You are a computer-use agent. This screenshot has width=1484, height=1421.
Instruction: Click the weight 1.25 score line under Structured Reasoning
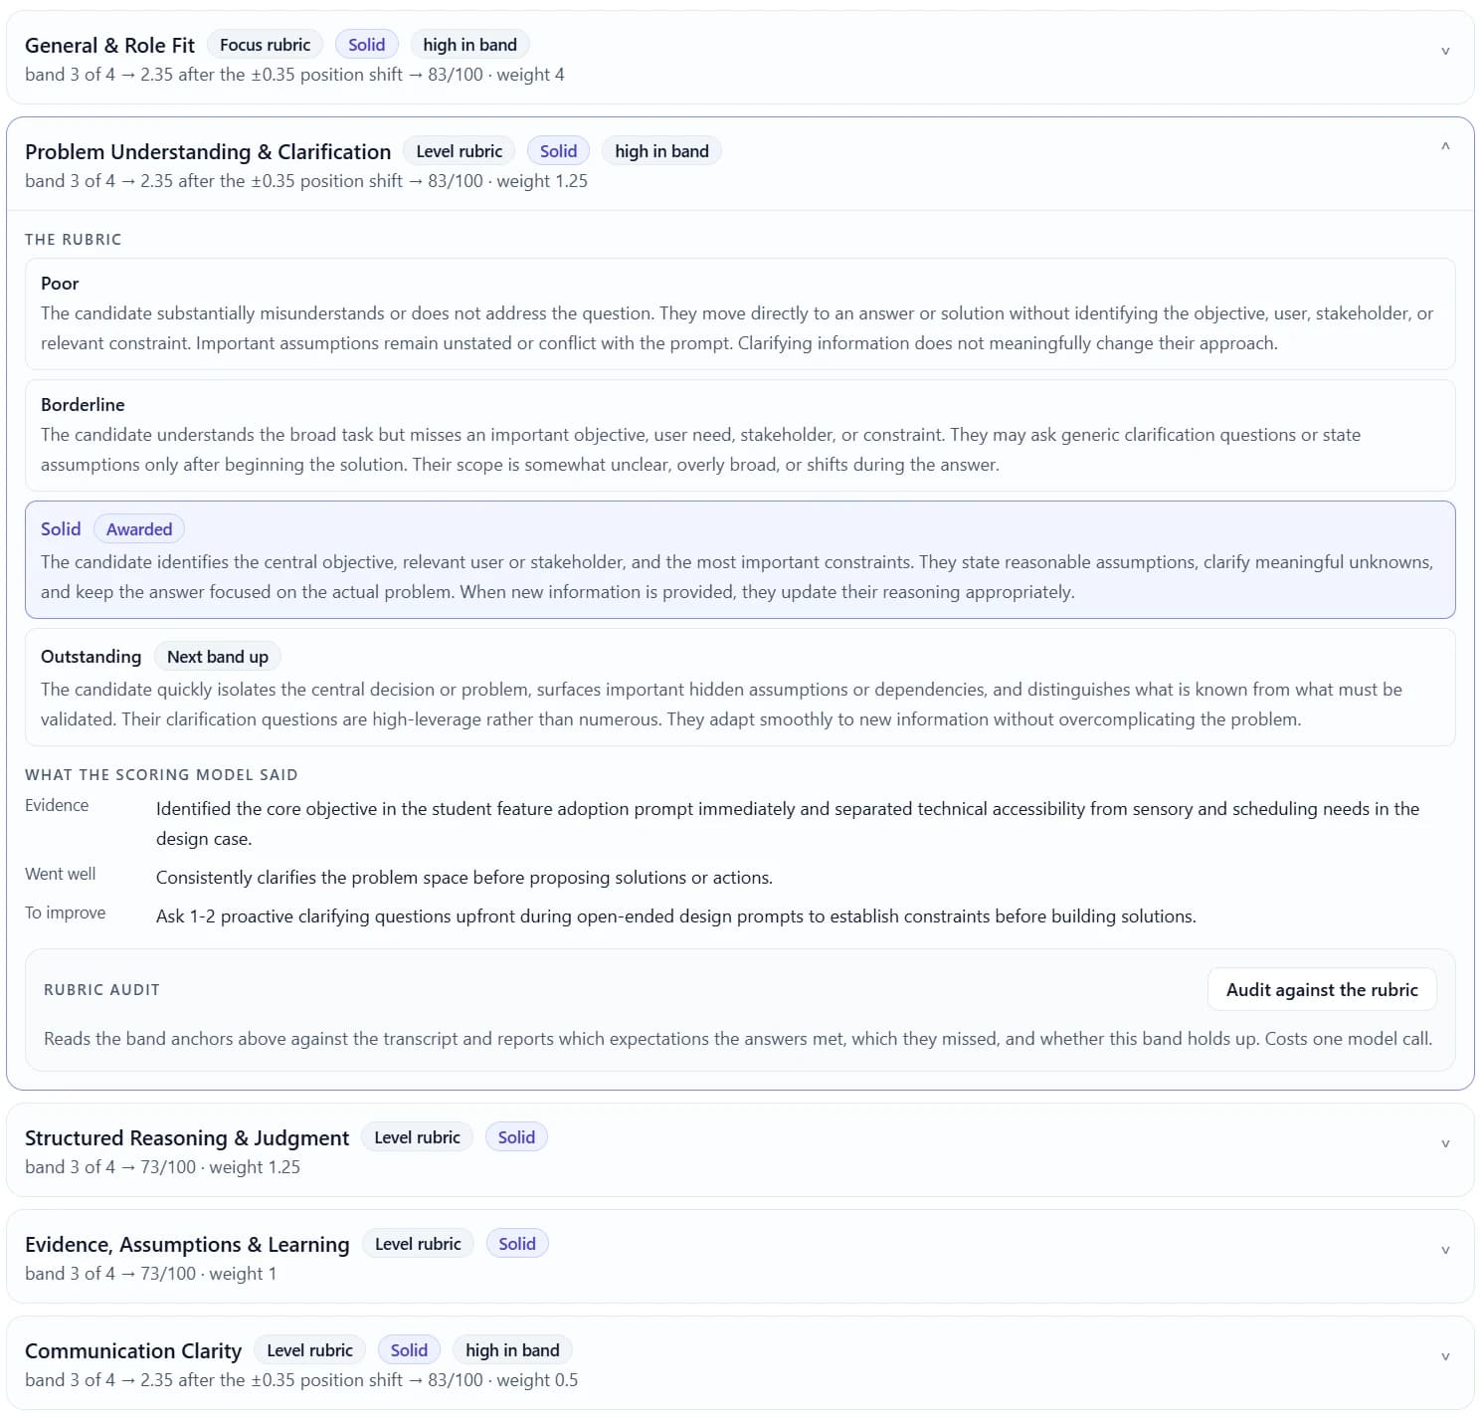(x=162, y=1167)
